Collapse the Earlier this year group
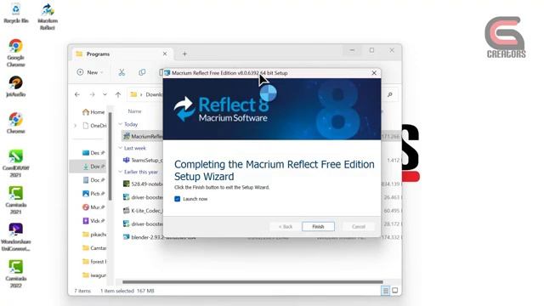Image resolution: width=544 pixels, height=306 pixels. (x=121, y=172)
